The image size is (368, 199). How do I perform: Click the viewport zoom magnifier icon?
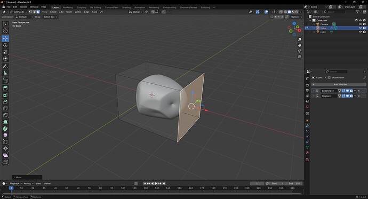(300, 39)
